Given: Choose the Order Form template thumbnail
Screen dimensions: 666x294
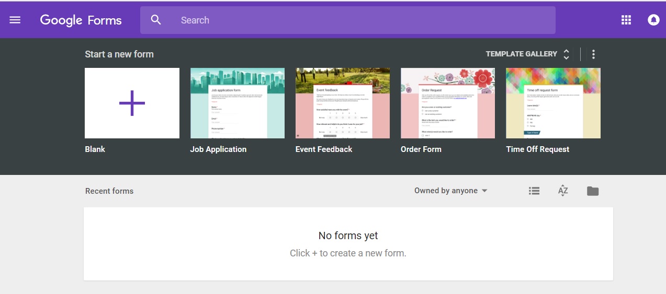Looking at the screenshot, I should [448, 103].
